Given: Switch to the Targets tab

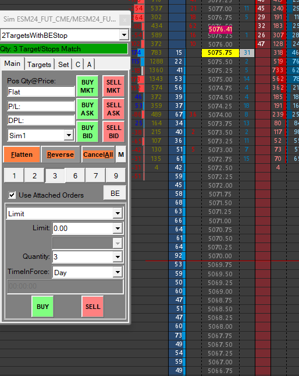Looking at the screenshot, I should [x=39, y=65].
